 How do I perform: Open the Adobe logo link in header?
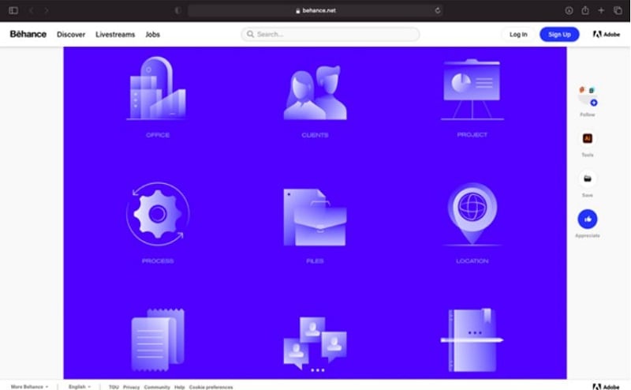607,34
